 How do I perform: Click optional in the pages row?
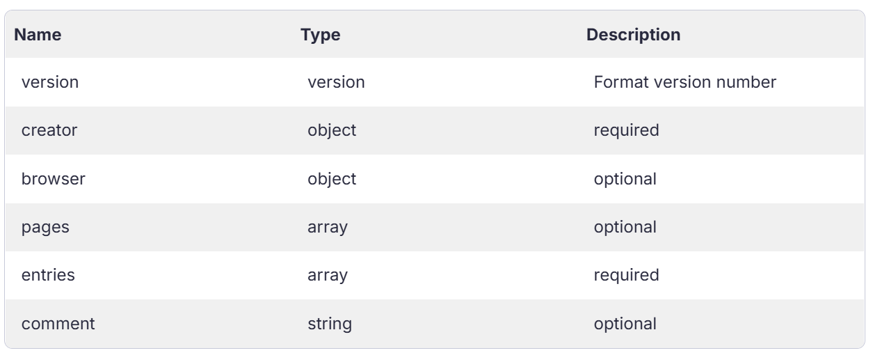point(625,227)
